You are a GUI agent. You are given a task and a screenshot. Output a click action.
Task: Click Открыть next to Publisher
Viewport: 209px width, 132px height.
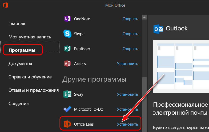click(x=130, y=49)
